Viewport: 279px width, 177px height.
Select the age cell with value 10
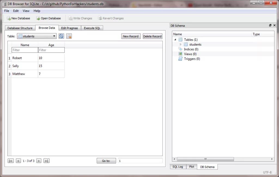tap(51, 58)
